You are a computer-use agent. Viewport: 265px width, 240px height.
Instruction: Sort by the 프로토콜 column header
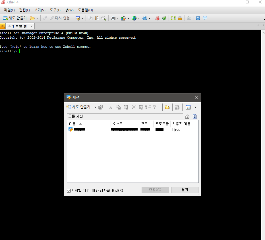[x=162, y=124]
